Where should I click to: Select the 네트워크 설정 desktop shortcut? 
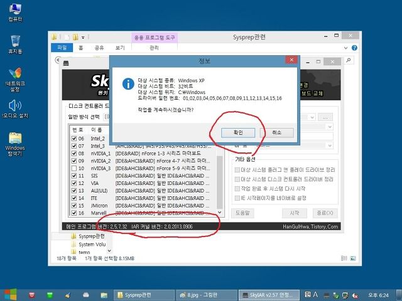pyautogui.click(x=15, y=80)
